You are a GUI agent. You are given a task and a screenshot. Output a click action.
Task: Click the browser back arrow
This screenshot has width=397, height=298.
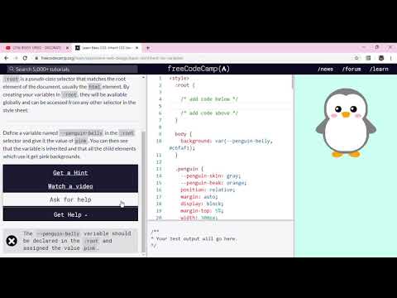[x=7, y=58]
